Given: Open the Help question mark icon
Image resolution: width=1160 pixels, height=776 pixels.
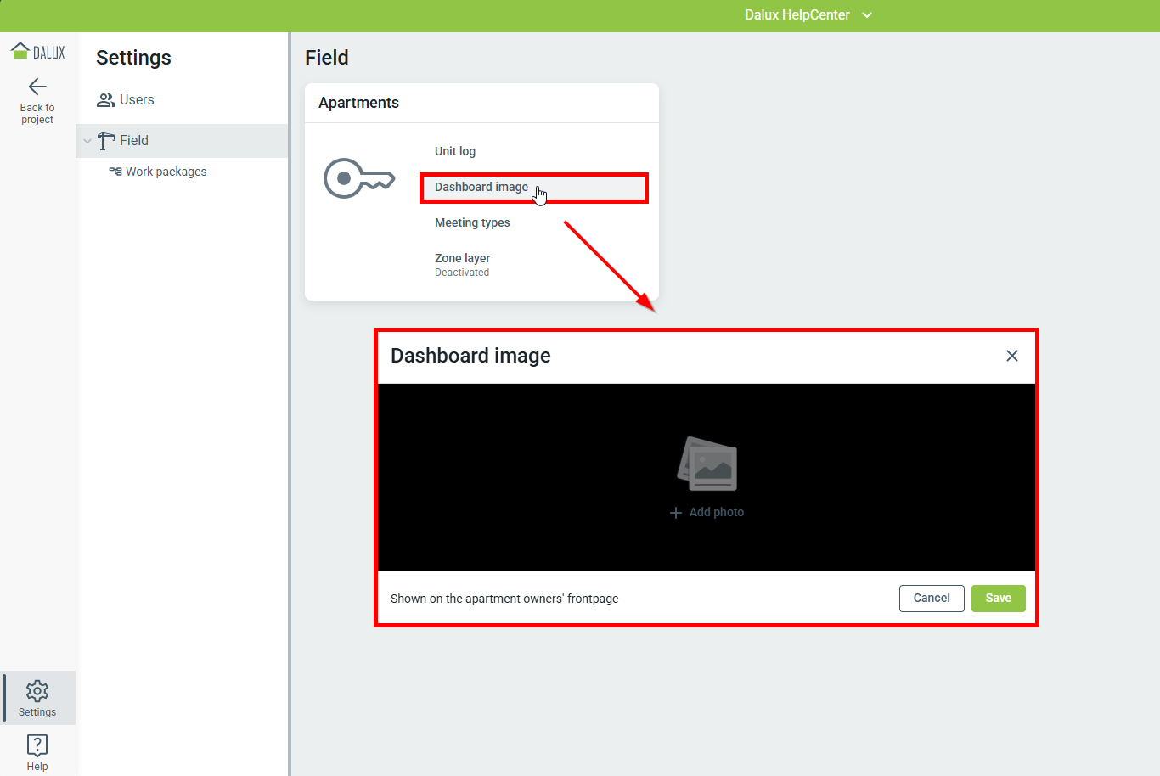Looking at the screenshot, I should [x=37, y=745].
